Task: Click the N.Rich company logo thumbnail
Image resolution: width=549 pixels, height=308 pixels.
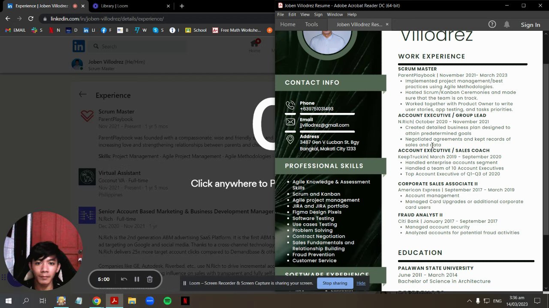Action: coord(87,215)
